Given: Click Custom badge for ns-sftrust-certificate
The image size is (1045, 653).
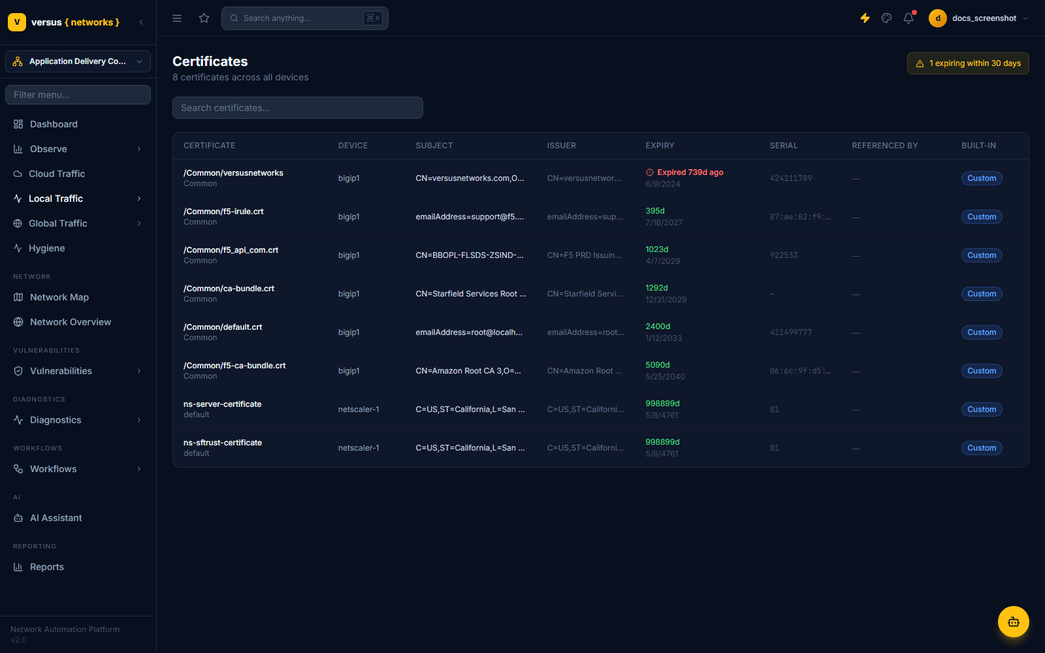Looking at the screenshot, I should (982, 448).
